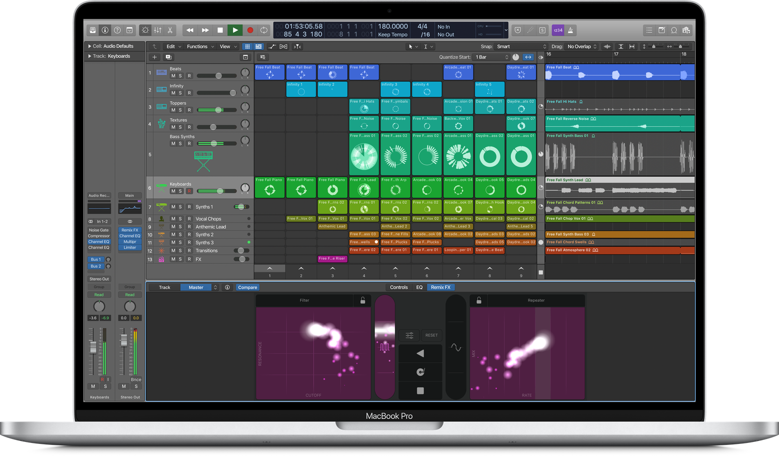Click the Bnce bounce button

point(136,380)
